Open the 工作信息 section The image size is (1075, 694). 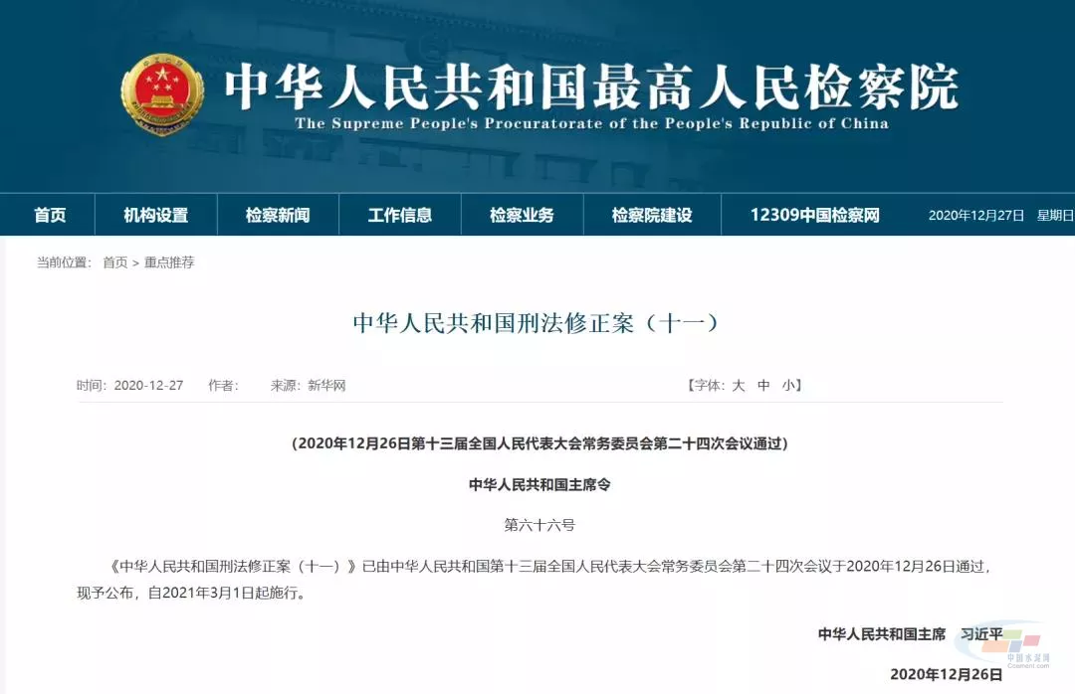click(400, 214)
